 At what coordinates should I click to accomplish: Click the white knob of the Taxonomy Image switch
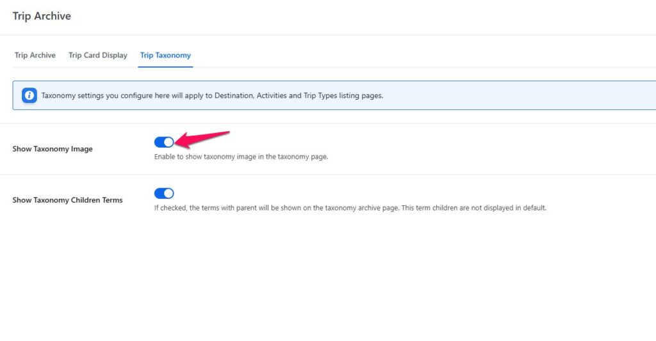tap(168, 142)
